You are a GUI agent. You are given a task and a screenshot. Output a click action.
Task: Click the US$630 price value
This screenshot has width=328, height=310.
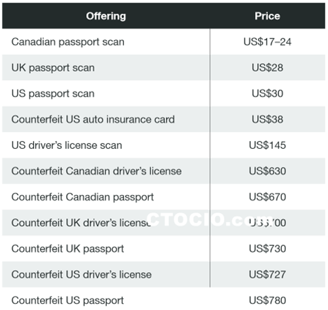point(267,171)
